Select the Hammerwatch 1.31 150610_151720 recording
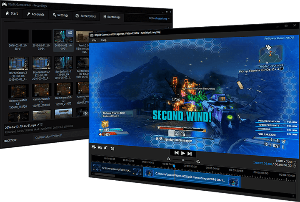The height and width of the screenshot is (202, 300). tap(18, 96)
